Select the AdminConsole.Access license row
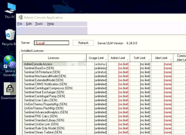186x135 pixels. coord(54,64)
